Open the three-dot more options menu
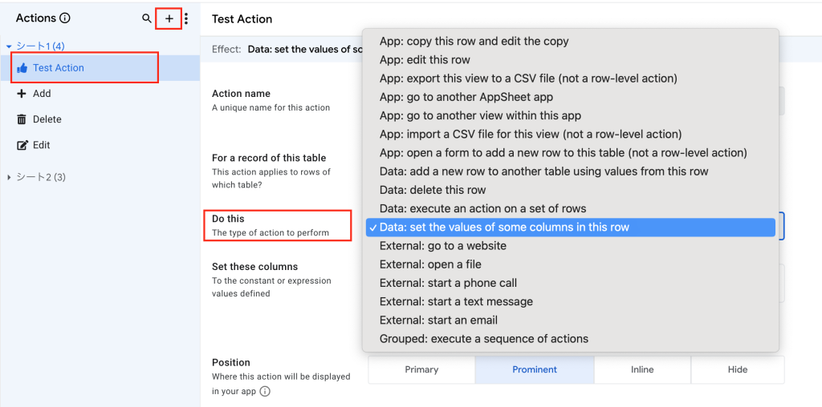This screenshot has width=822, height=407. tap(186, 18)
